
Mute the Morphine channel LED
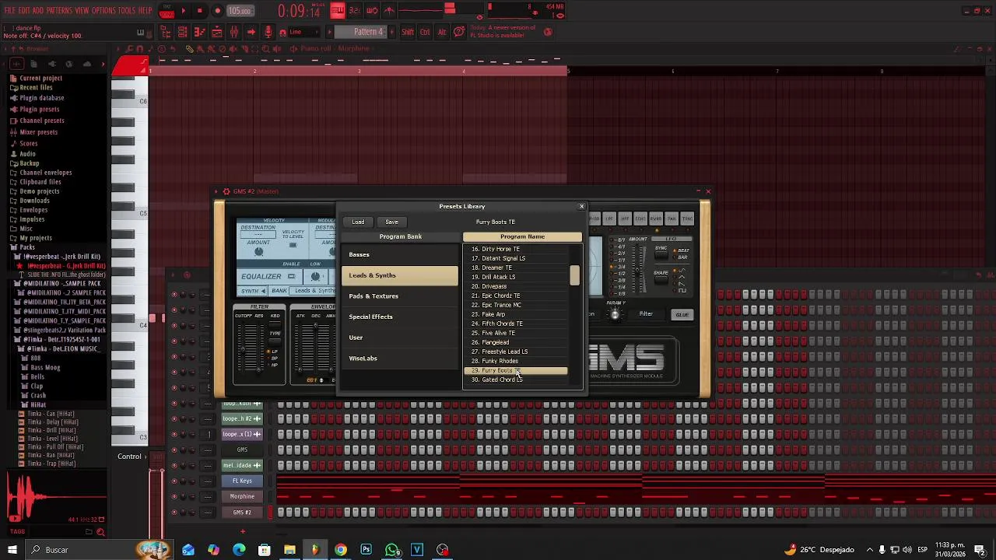coord(174,496)
